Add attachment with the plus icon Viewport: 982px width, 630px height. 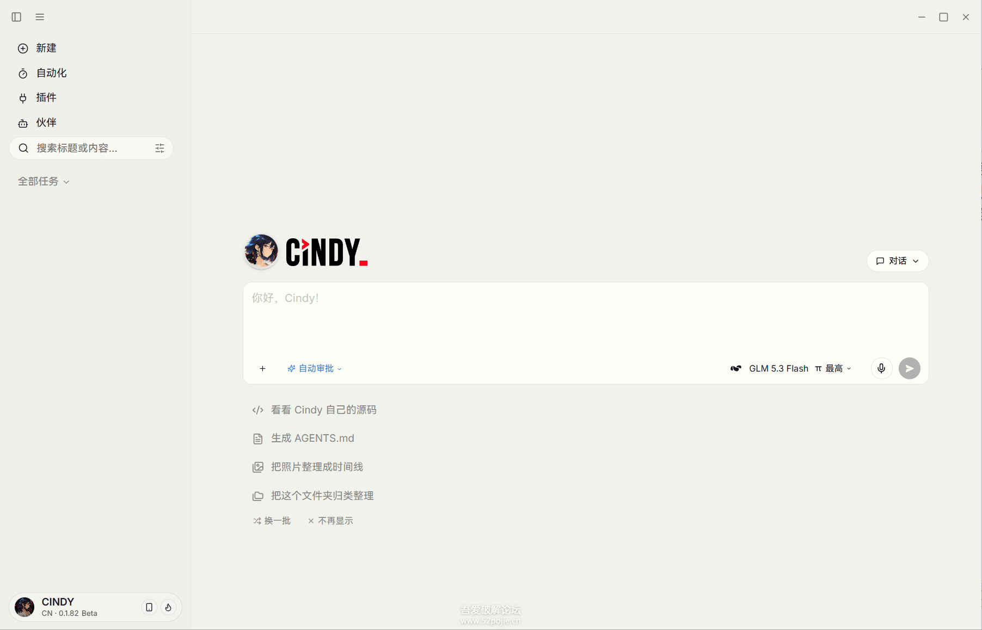coord(262,368)
